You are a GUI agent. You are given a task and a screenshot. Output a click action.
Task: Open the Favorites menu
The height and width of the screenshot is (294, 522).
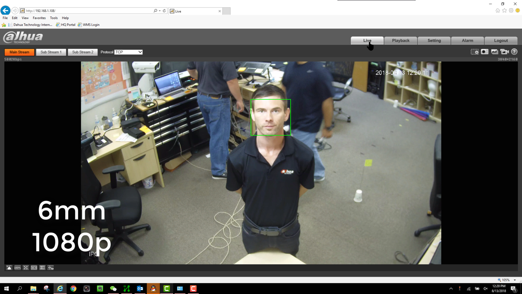coord(39,18)
